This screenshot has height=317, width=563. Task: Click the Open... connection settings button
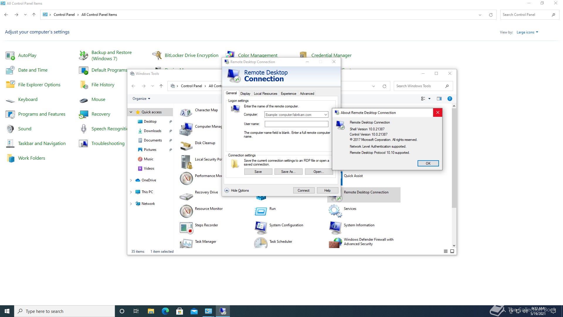point(318,172)
